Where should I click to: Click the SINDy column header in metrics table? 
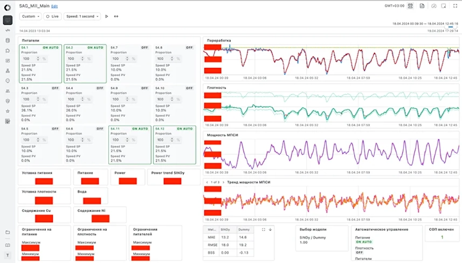coord(225,230)
